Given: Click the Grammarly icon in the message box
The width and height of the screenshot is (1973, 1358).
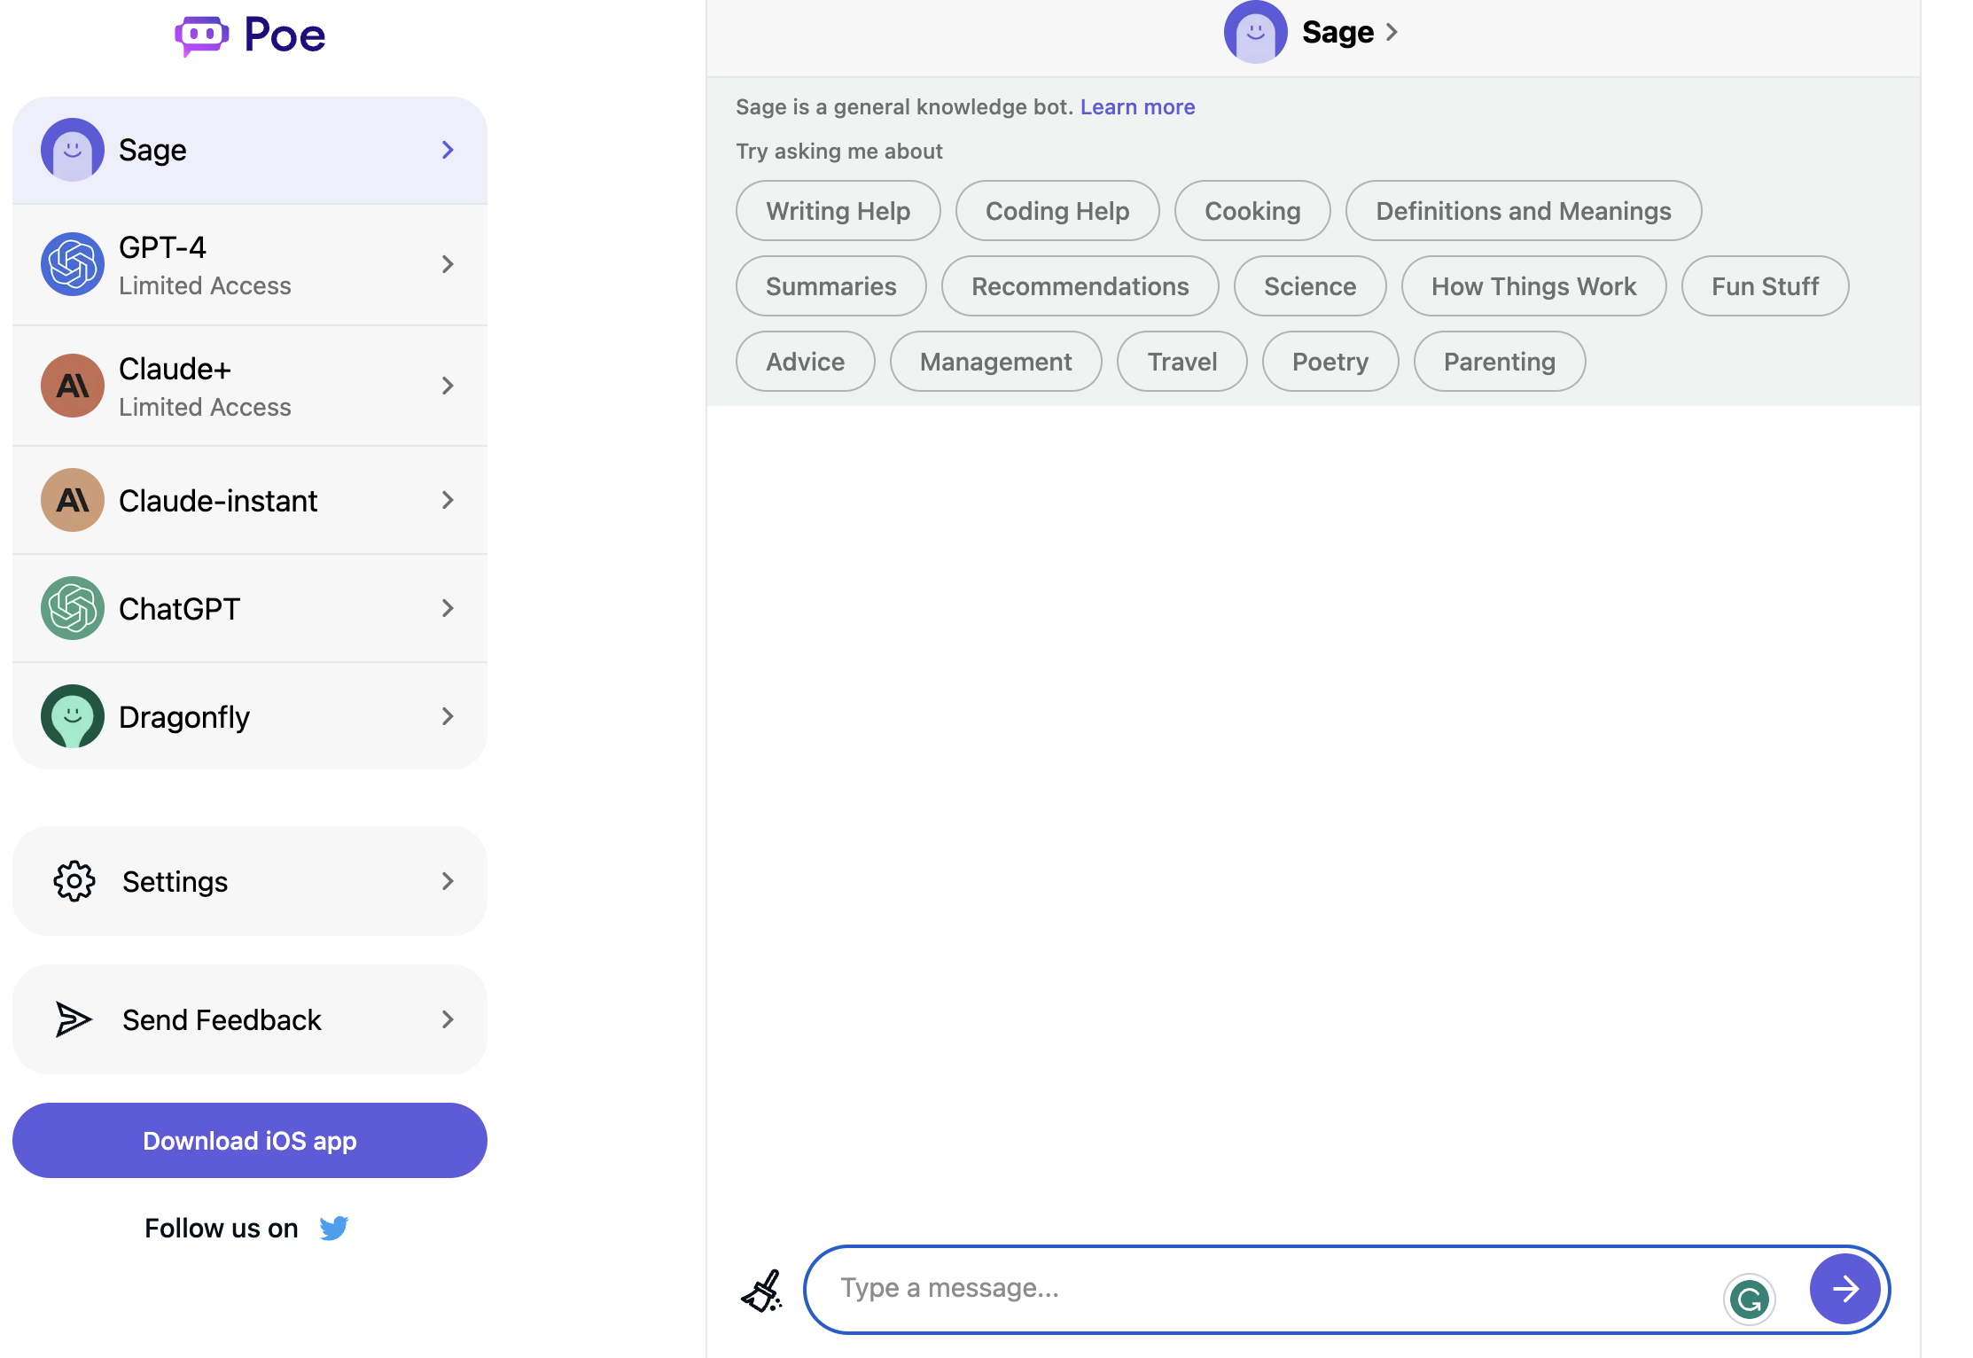Looking at the screenshot, I should coord(1749,1299).
